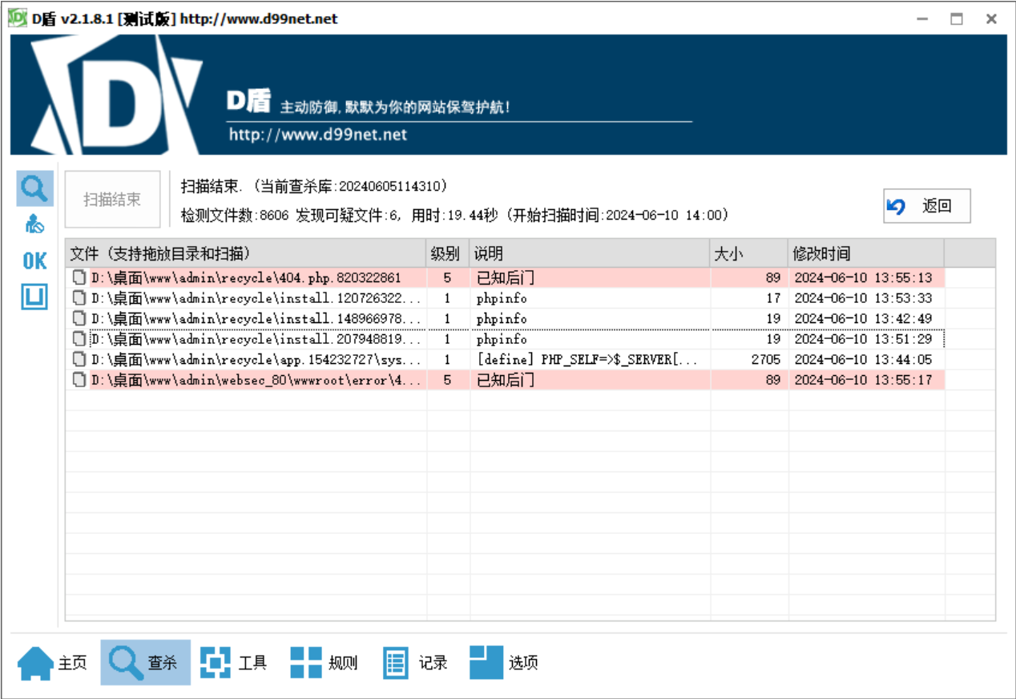
Task: Switch to 查杀 scan tab
Action: coord(145,663)
